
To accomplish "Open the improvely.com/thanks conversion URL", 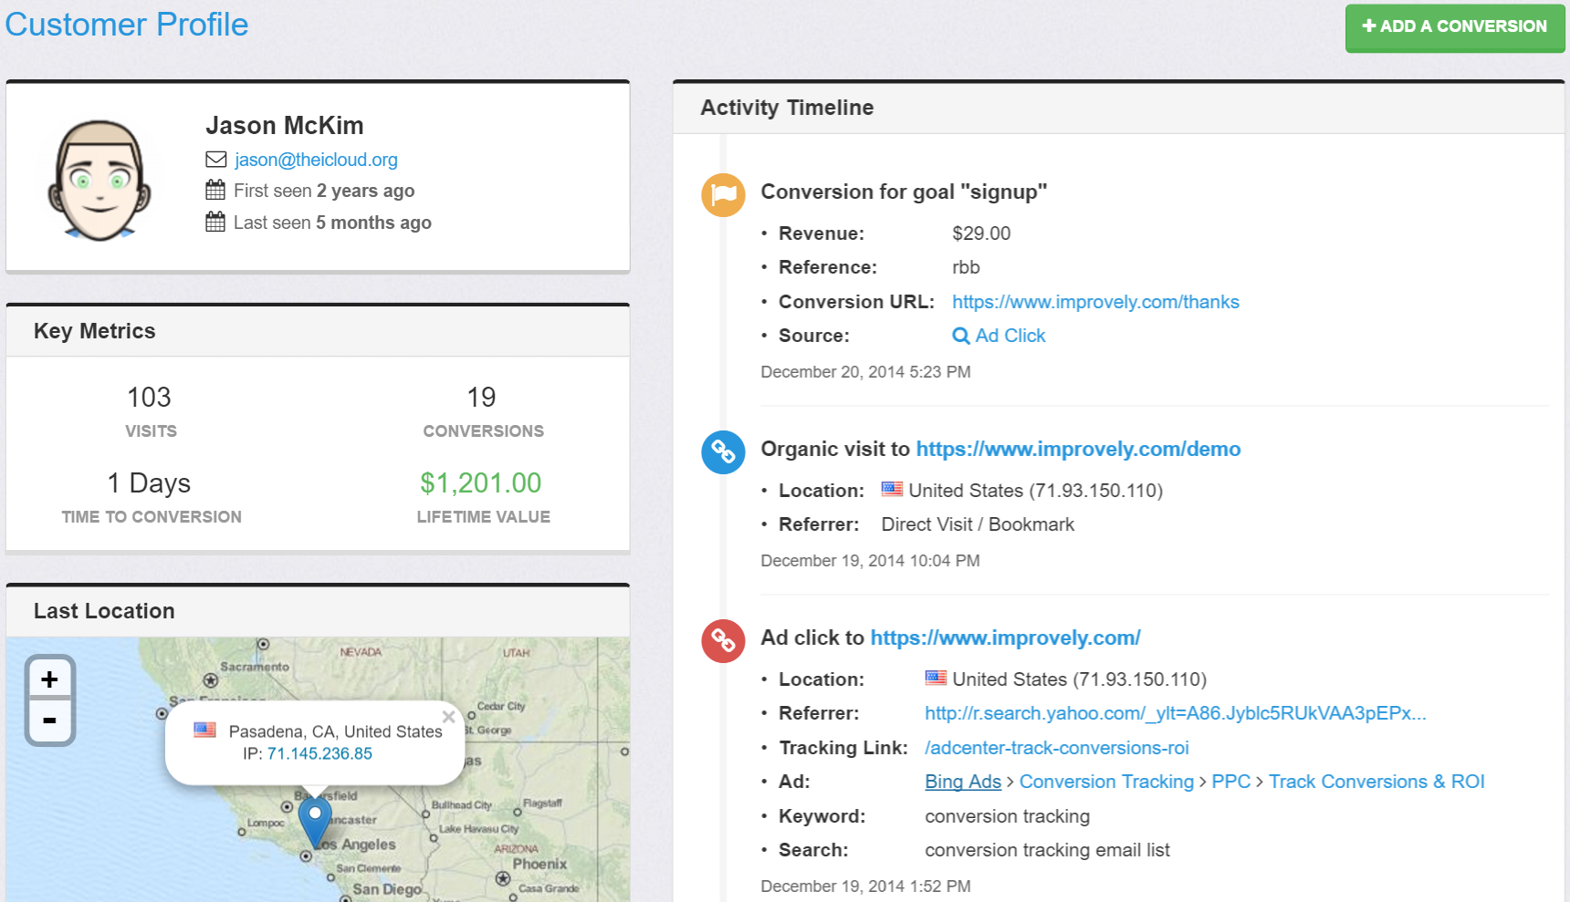I will pos(1095,302).
